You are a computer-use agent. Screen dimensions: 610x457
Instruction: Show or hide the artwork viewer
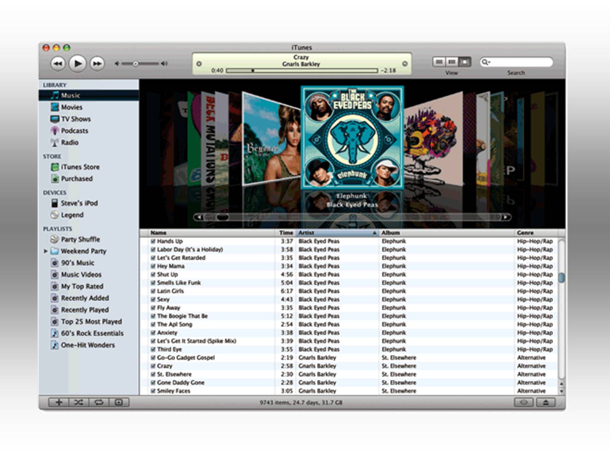[119, 402]
